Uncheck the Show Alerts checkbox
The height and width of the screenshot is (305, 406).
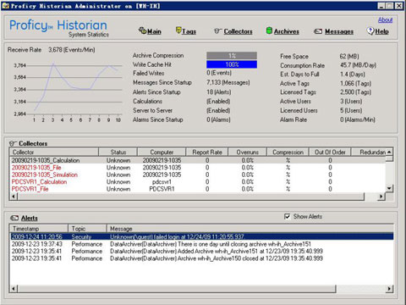(287, 217)
